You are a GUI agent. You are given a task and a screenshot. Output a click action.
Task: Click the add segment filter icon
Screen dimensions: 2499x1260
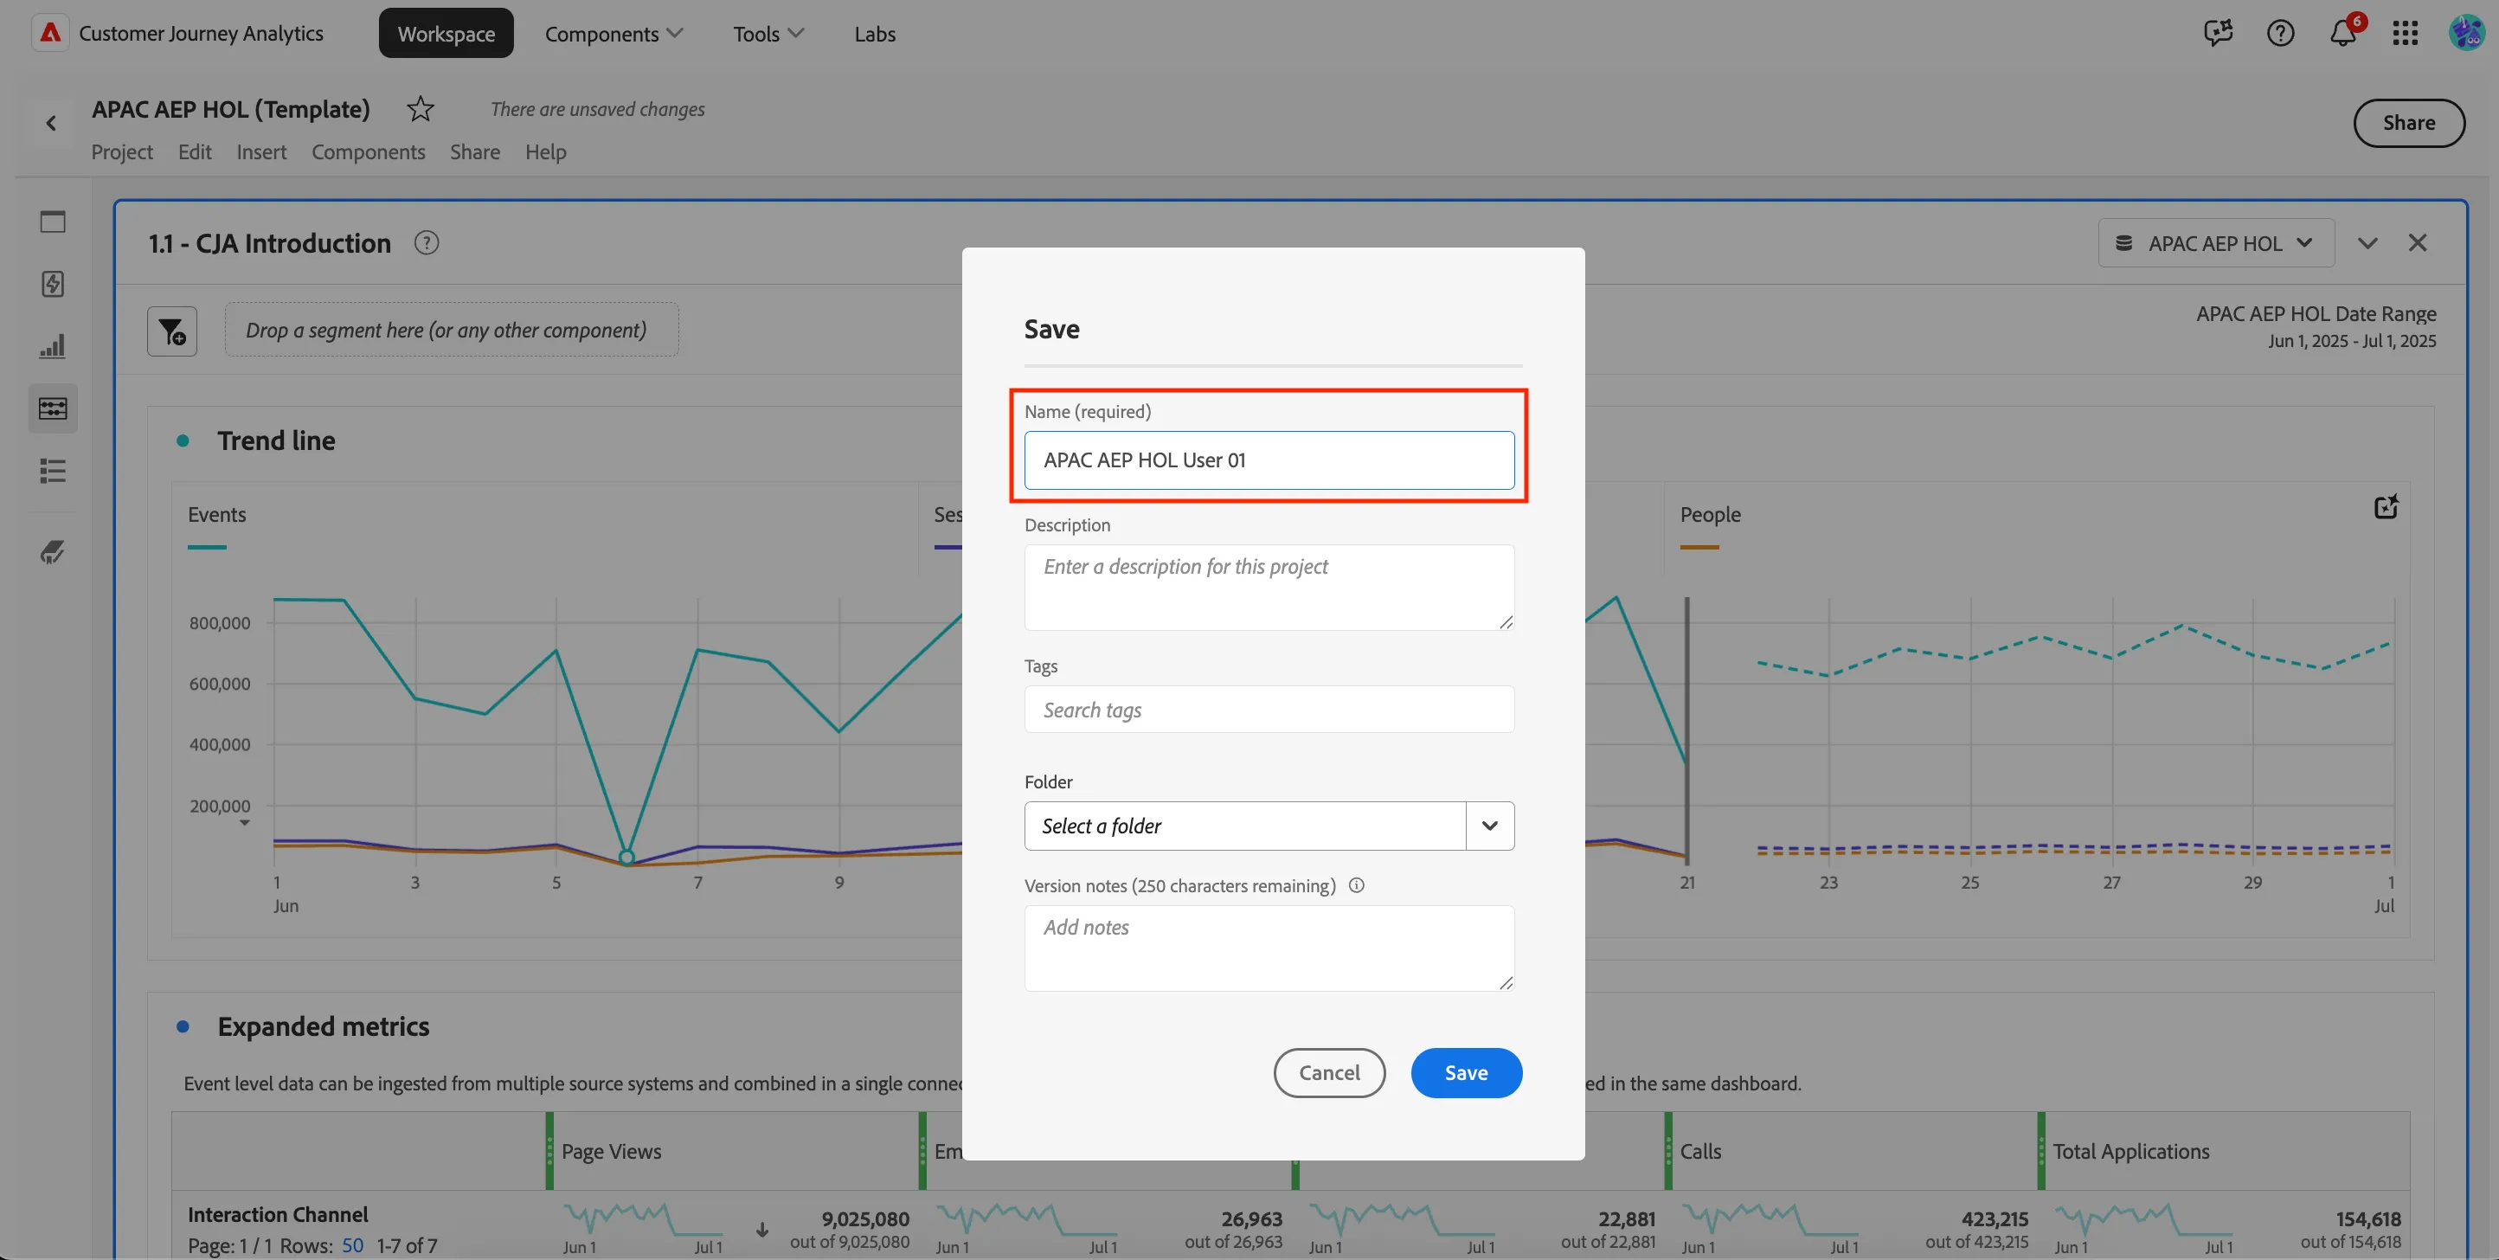171,331
